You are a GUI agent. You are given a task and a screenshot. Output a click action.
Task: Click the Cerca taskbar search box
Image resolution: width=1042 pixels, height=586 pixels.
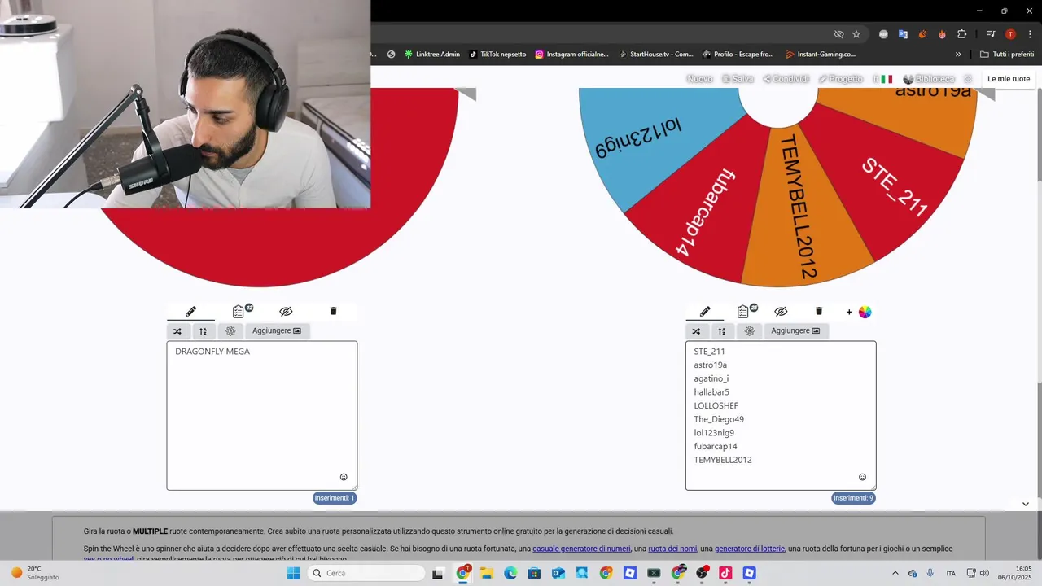368,573
